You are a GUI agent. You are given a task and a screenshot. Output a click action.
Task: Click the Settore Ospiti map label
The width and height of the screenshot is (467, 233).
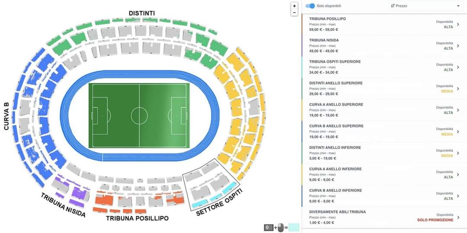219,203
